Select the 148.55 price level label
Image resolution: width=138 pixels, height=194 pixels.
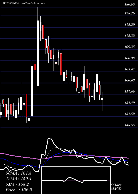click(129, 125)
